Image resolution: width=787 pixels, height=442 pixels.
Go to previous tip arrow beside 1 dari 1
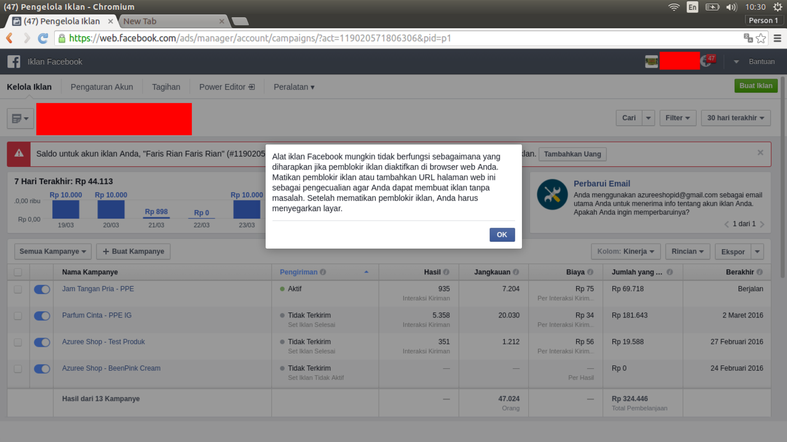[726, 224]
